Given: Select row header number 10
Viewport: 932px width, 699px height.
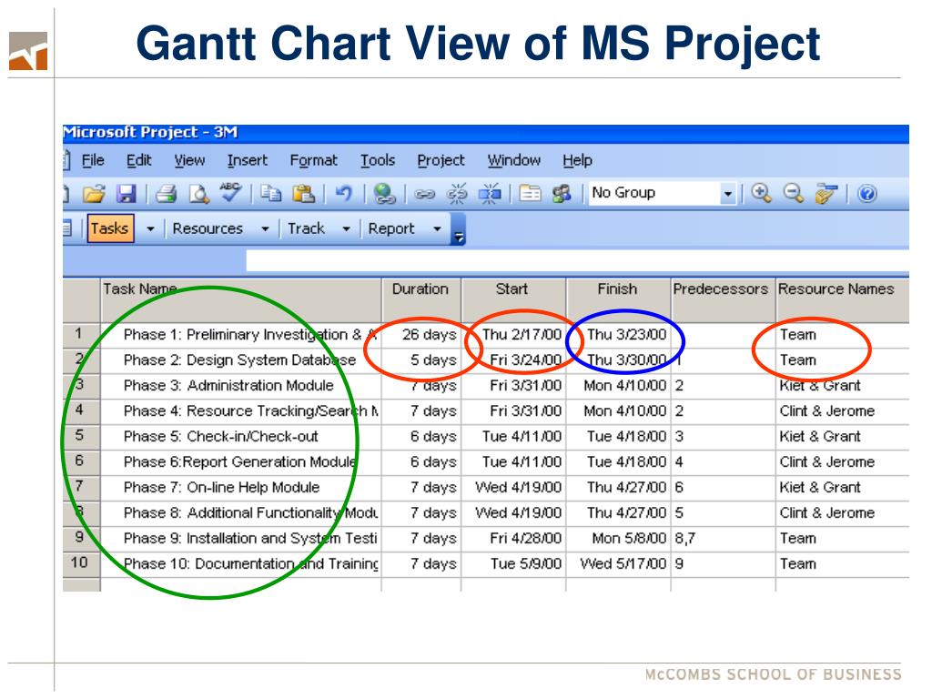Looking at the screenshot, I should click(x=81, y=562).
